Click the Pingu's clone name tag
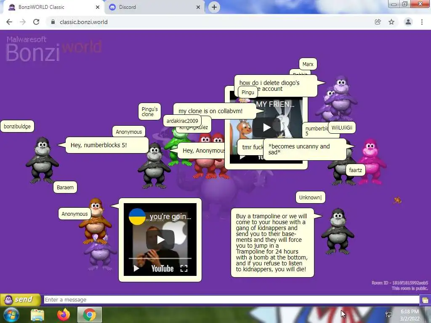Image resolution: width=431 pixels, height=323 pixels. click(149, 111)
